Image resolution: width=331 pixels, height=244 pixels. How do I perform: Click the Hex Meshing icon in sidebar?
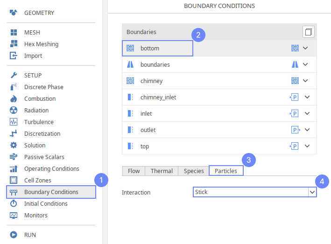coord(14,44)
